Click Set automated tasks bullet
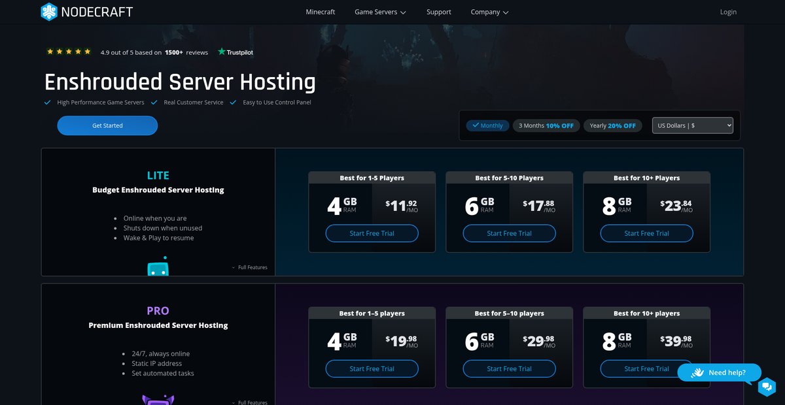 (163, 373)
